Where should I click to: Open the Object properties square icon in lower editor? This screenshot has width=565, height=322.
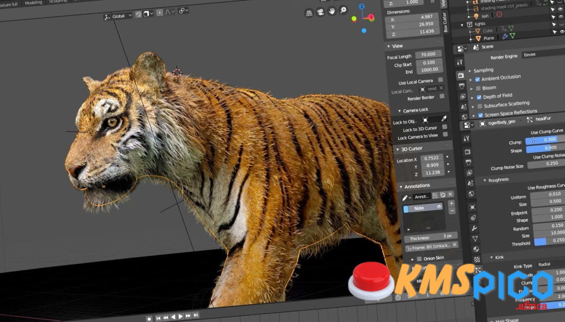pos(473,207)
